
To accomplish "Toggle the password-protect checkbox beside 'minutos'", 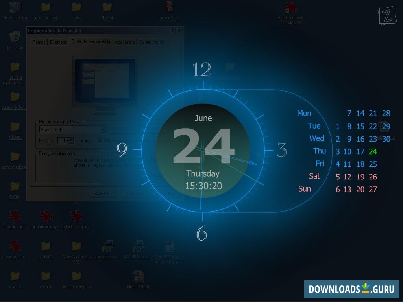I will point(100,140).
